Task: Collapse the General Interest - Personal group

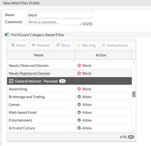Action: tap(11, 81)
